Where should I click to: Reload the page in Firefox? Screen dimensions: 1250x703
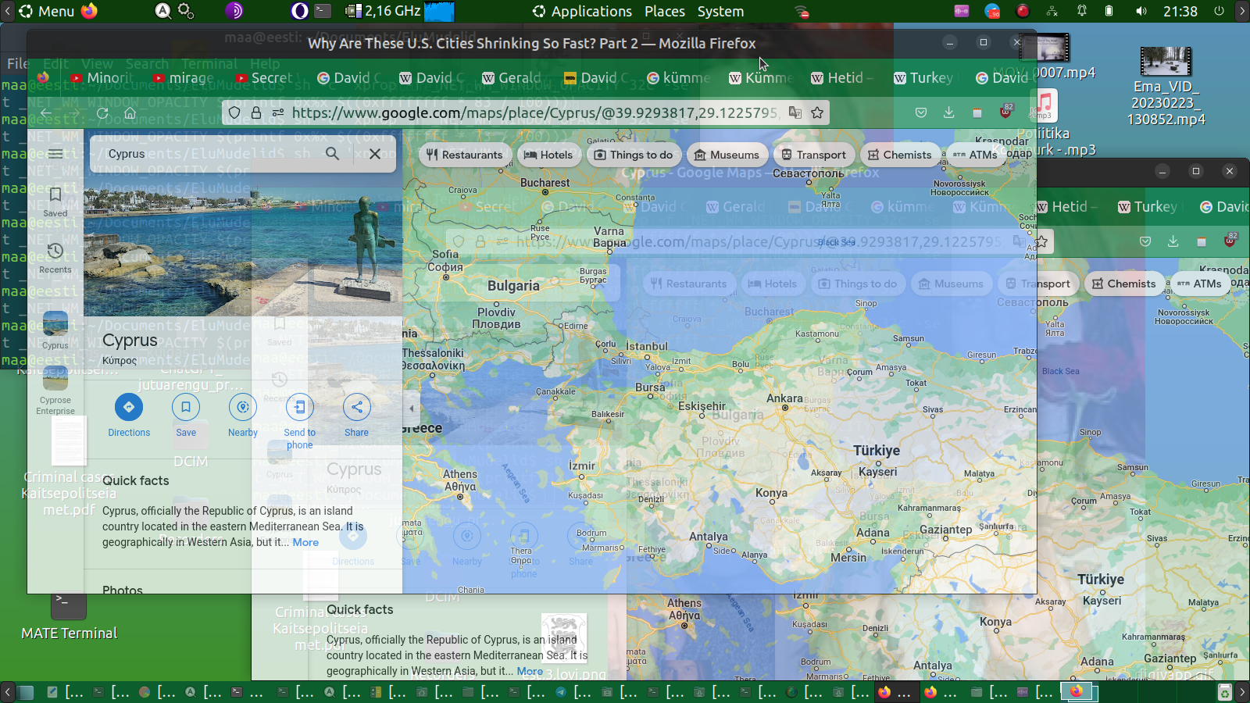tap(102, 112)
